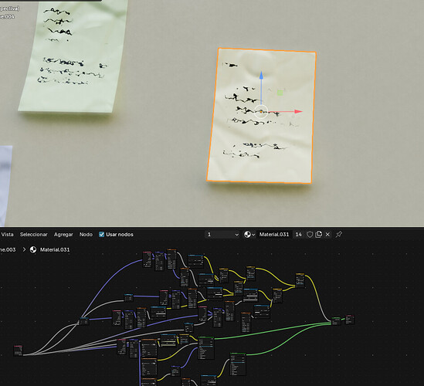Click the 14 users count button
Image resolution: width=424 pixels, height=386 pixels.
point(299,235)
